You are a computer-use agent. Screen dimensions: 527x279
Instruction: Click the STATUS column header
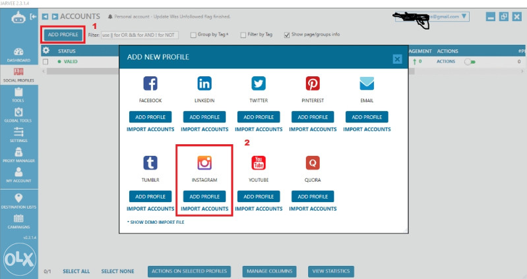[67, 51]
